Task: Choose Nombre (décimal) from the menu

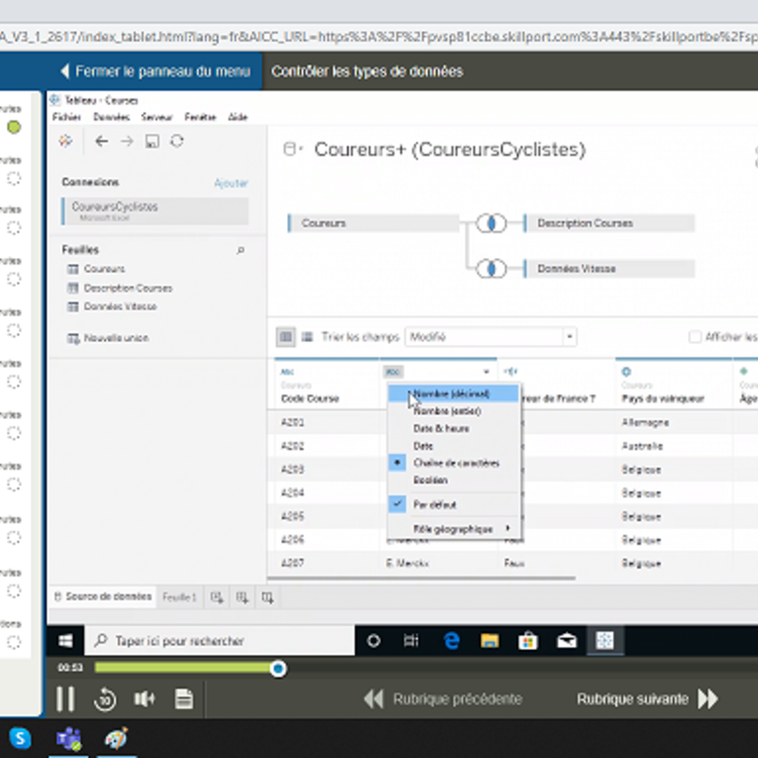Action: tap(451, 393)
